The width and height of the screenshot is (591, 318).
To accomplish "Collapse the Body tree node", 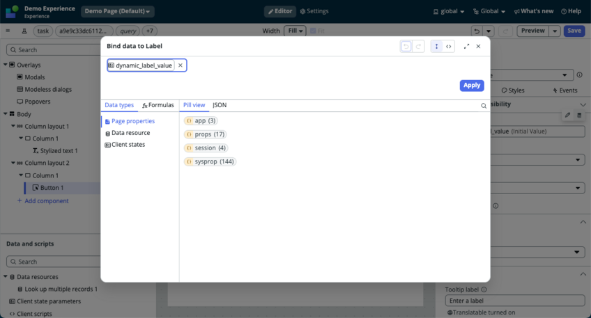I will (x=6, y=113).
